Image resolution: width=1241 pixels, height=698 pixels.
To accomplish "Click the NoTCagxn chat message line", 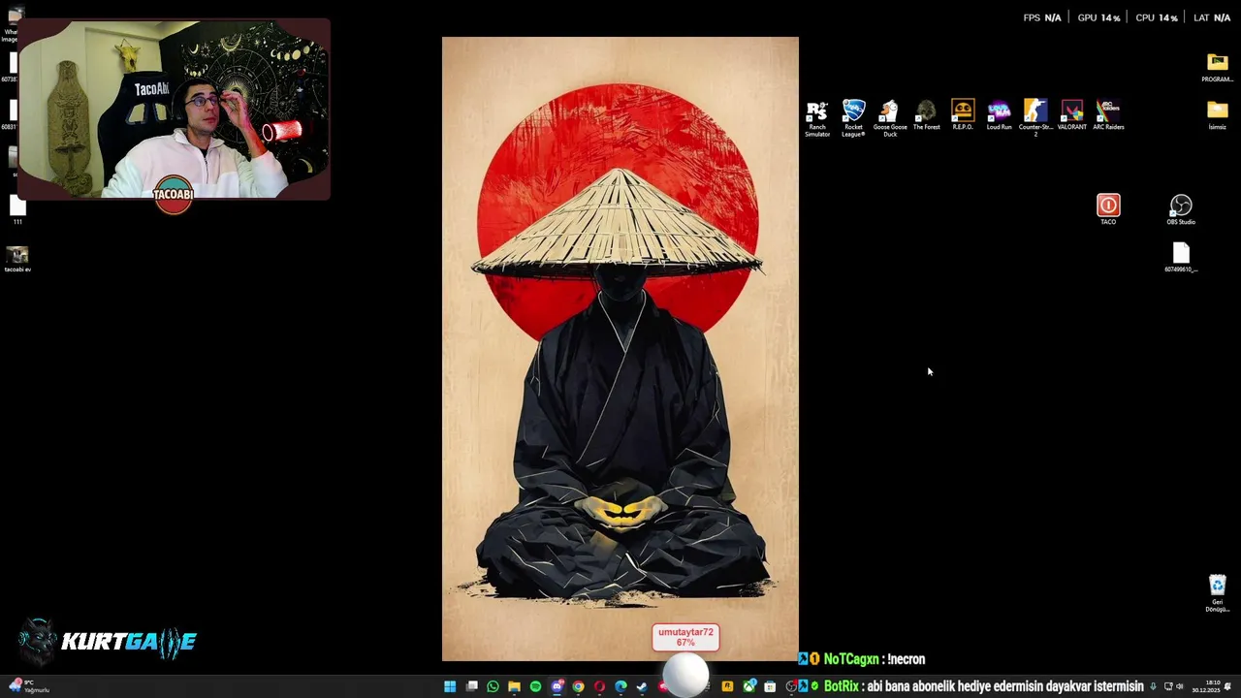I will (x=862, y=659).
